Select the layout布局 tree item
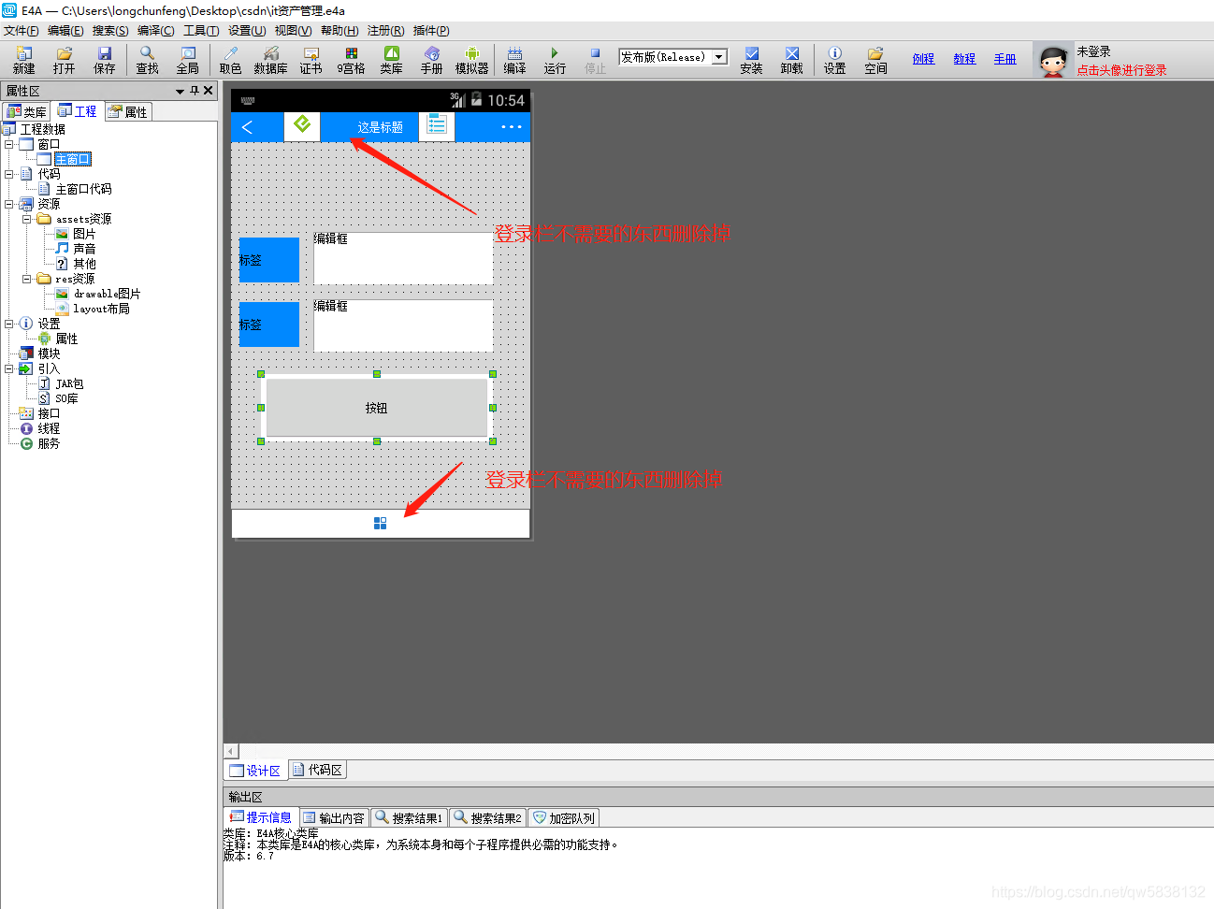The image size is (1214, 909). coord(101,309)
